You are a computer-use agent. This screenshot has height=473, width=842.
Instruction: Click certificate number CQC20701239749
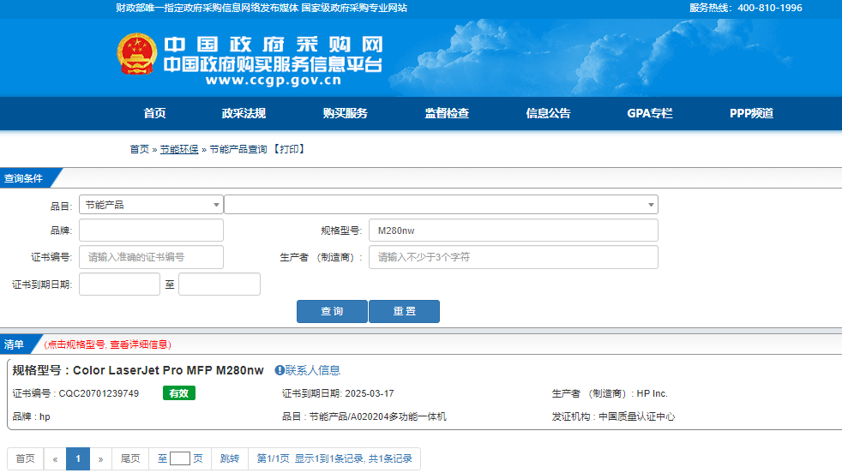click(99, 393)
